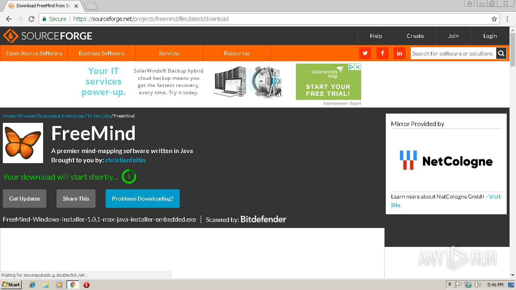The width and height of the screenshot is (516, 290).
Task: Click the Chrome taskbar icon
Action: tap(73, 285)
